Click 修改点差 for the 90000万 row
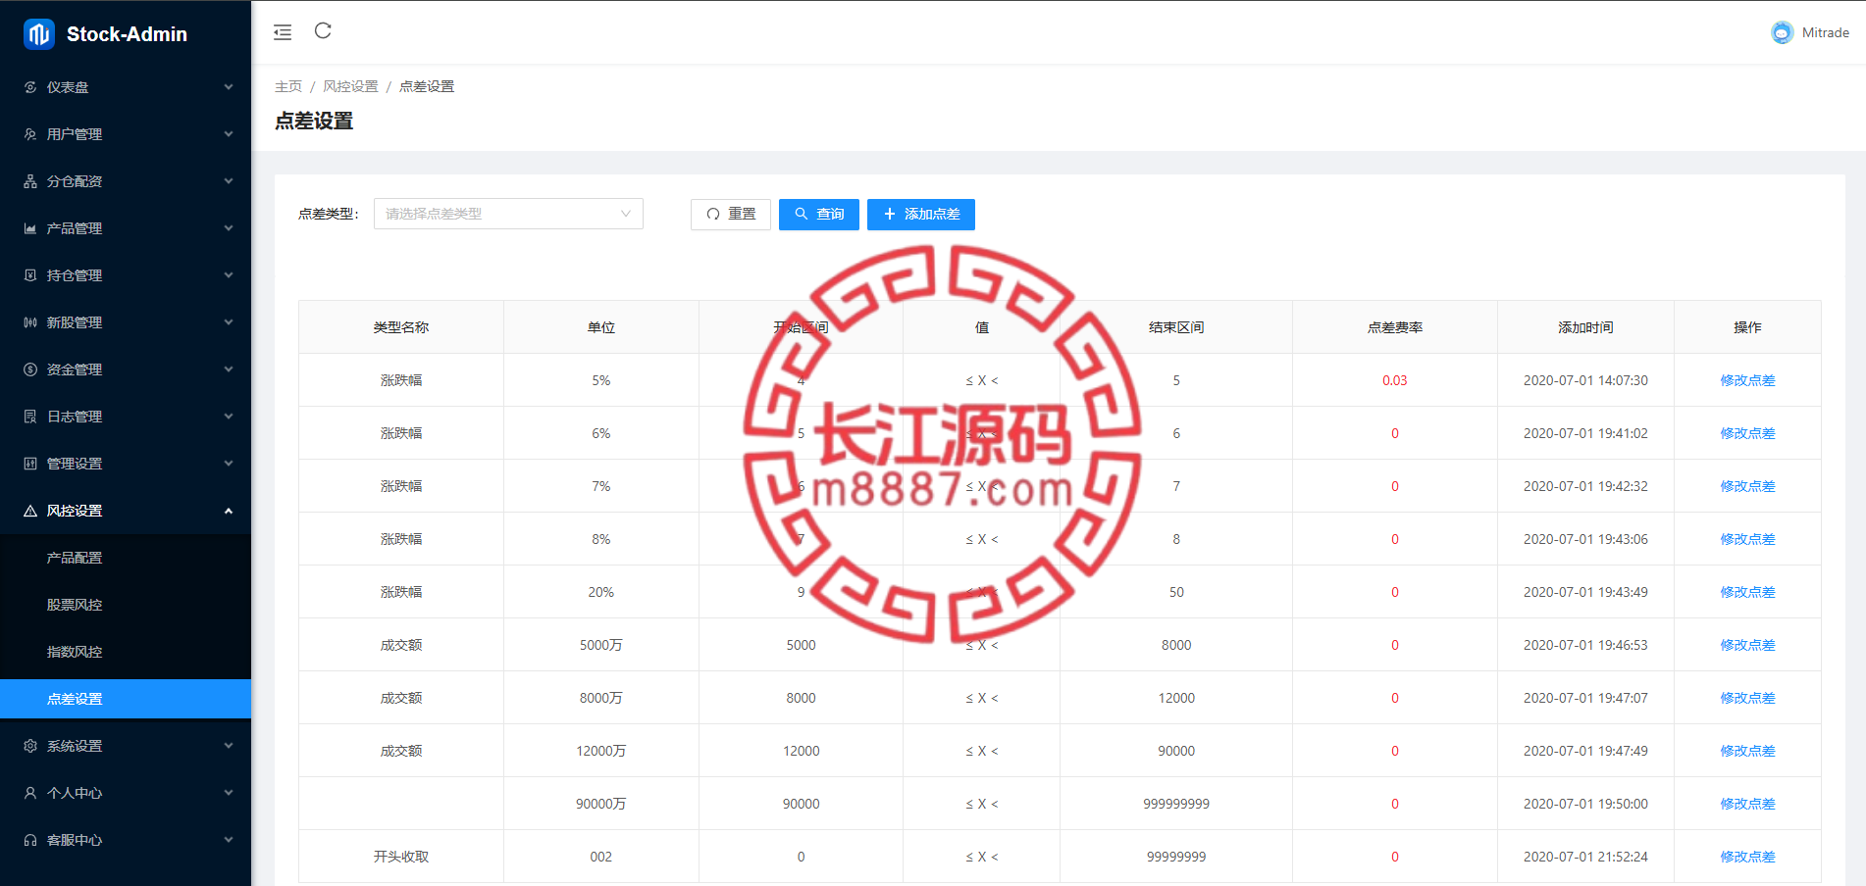 tap(1747, 804)
